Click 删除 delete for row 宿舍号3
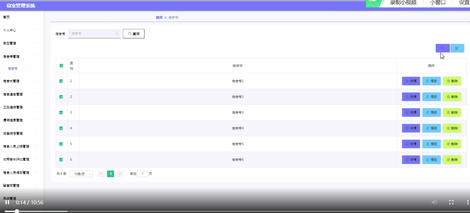 pyautogui.click(x=452, y=112)
